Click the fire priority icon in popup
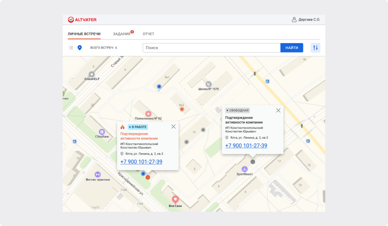The height and width of the screenshot is (226, 388). (122, 127)
